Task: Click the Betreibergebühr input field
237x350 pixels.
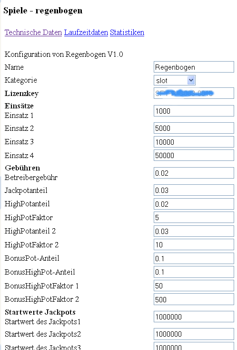Action: coord(194,173)
